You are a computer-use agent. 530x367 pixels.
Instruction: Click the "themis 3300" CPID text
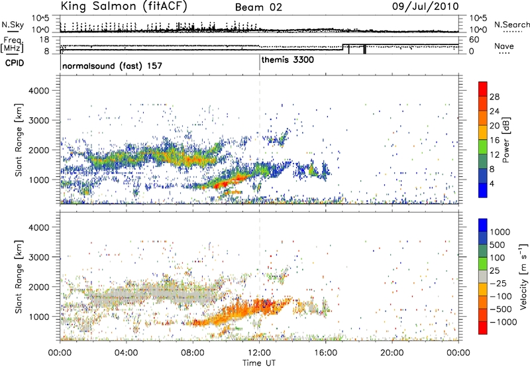[x=288, y=60]
